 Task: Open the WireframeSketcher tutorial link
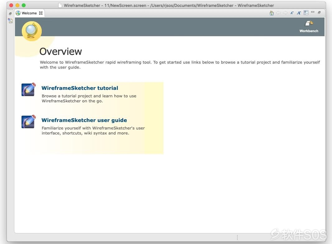(80, 88)
